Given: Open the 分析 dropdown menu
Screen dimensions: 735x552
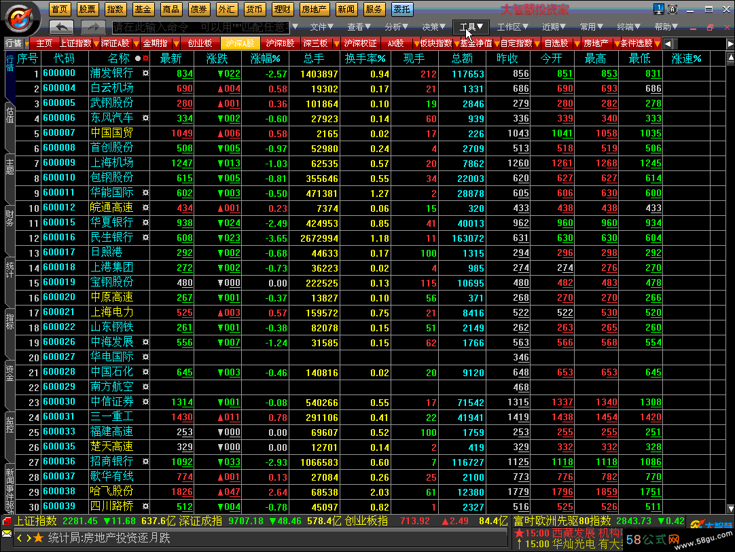Looking at the screenshot, I should coord(397,27).
